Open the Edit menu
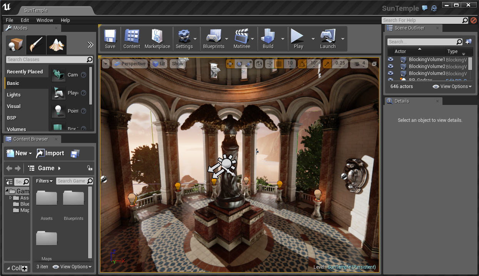Viewport: 479px width, 276px height. (x=25, y=20)
